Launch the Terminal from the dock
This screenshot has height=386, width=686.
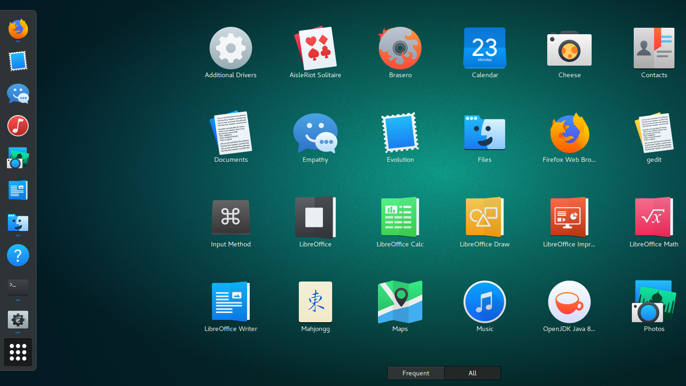[x=18, y=288]
